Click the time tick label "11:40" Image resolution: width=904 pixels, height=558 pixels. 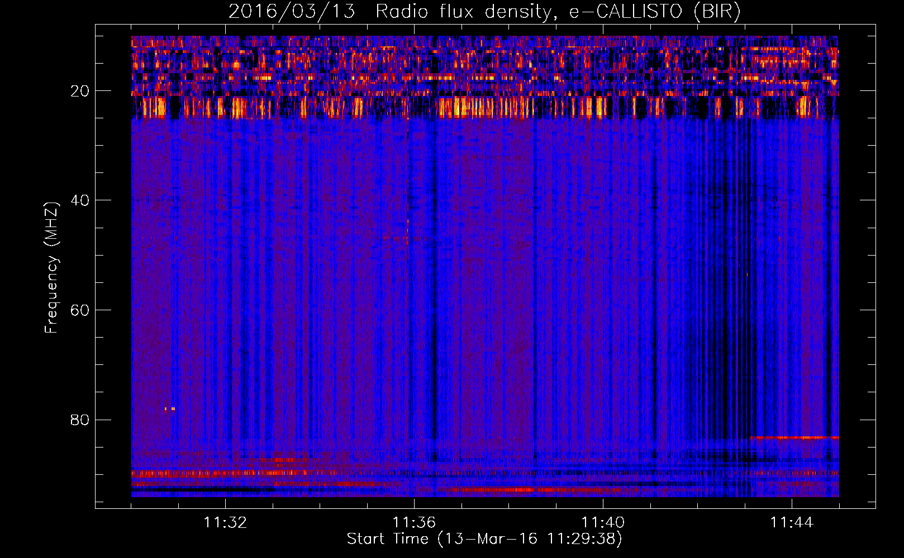(x=603, y=523)
